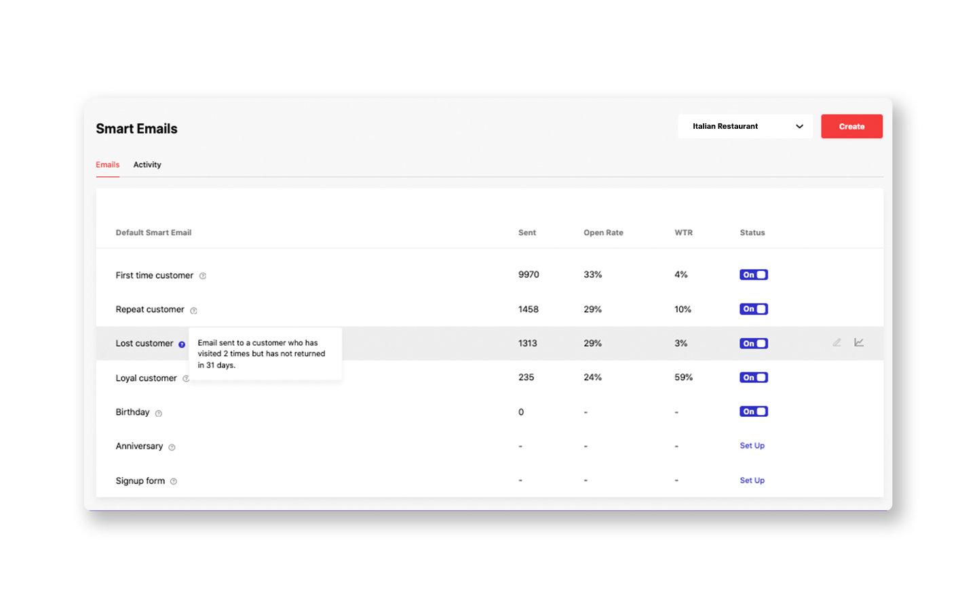Click the help icon next to Anniversary
This screenshot has width=977, height=610.
[x=171, y=447]
